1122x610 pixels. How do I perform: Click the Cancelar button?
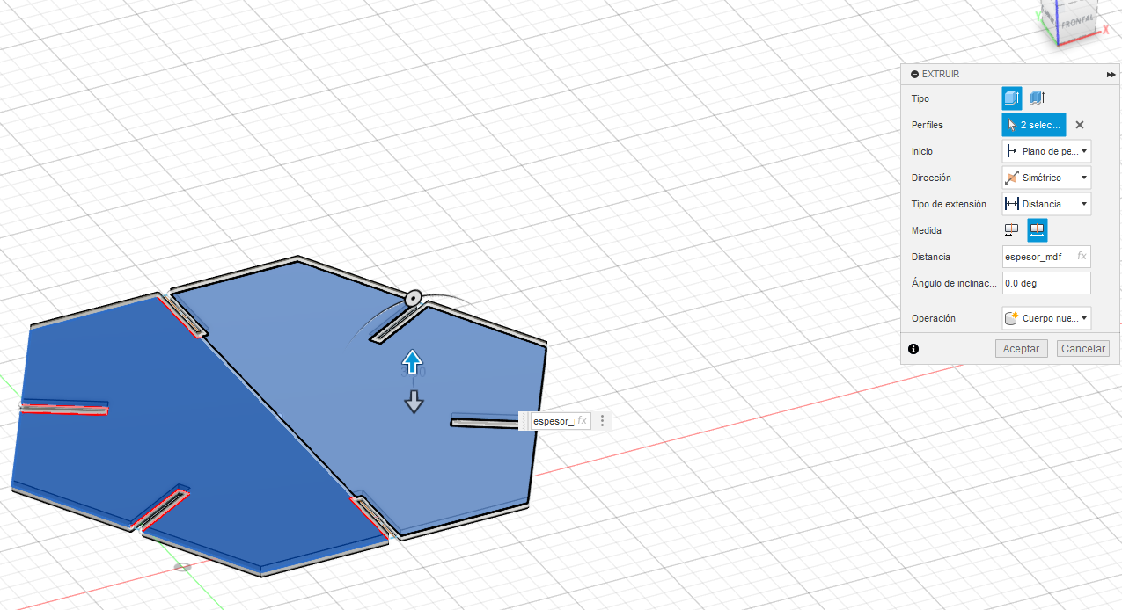pos(1082,349)
